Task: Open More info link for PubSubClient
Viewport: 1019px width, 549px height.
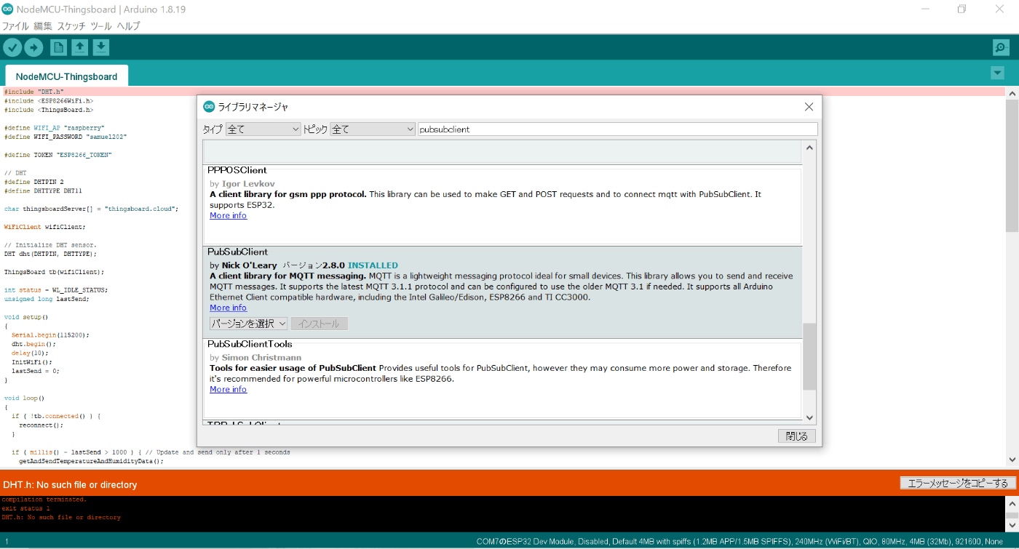Action: coord(228,308)
